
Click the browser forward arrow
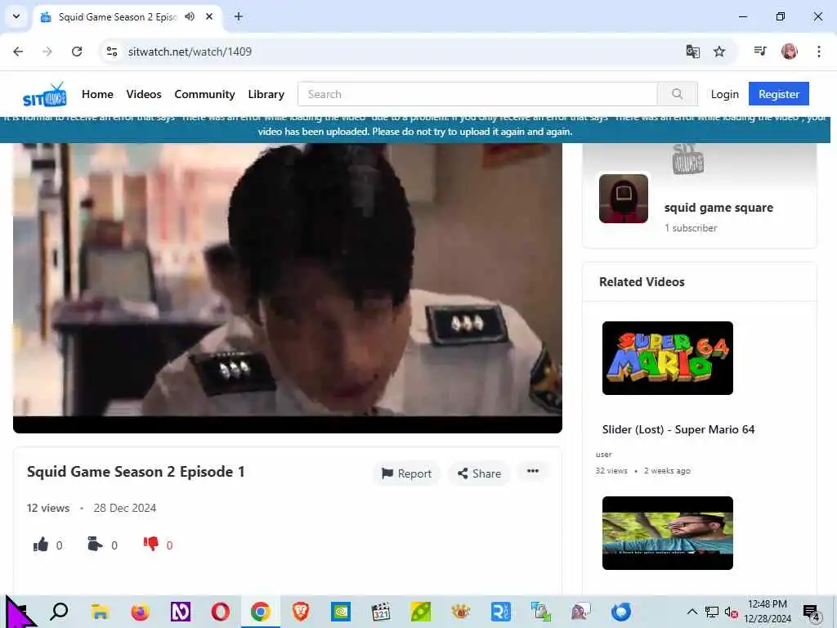47,52
